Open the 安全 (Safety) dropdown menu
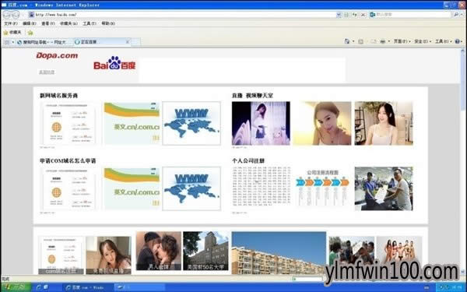Viewport: 467px width, 292px height. (x=423, y=41)
